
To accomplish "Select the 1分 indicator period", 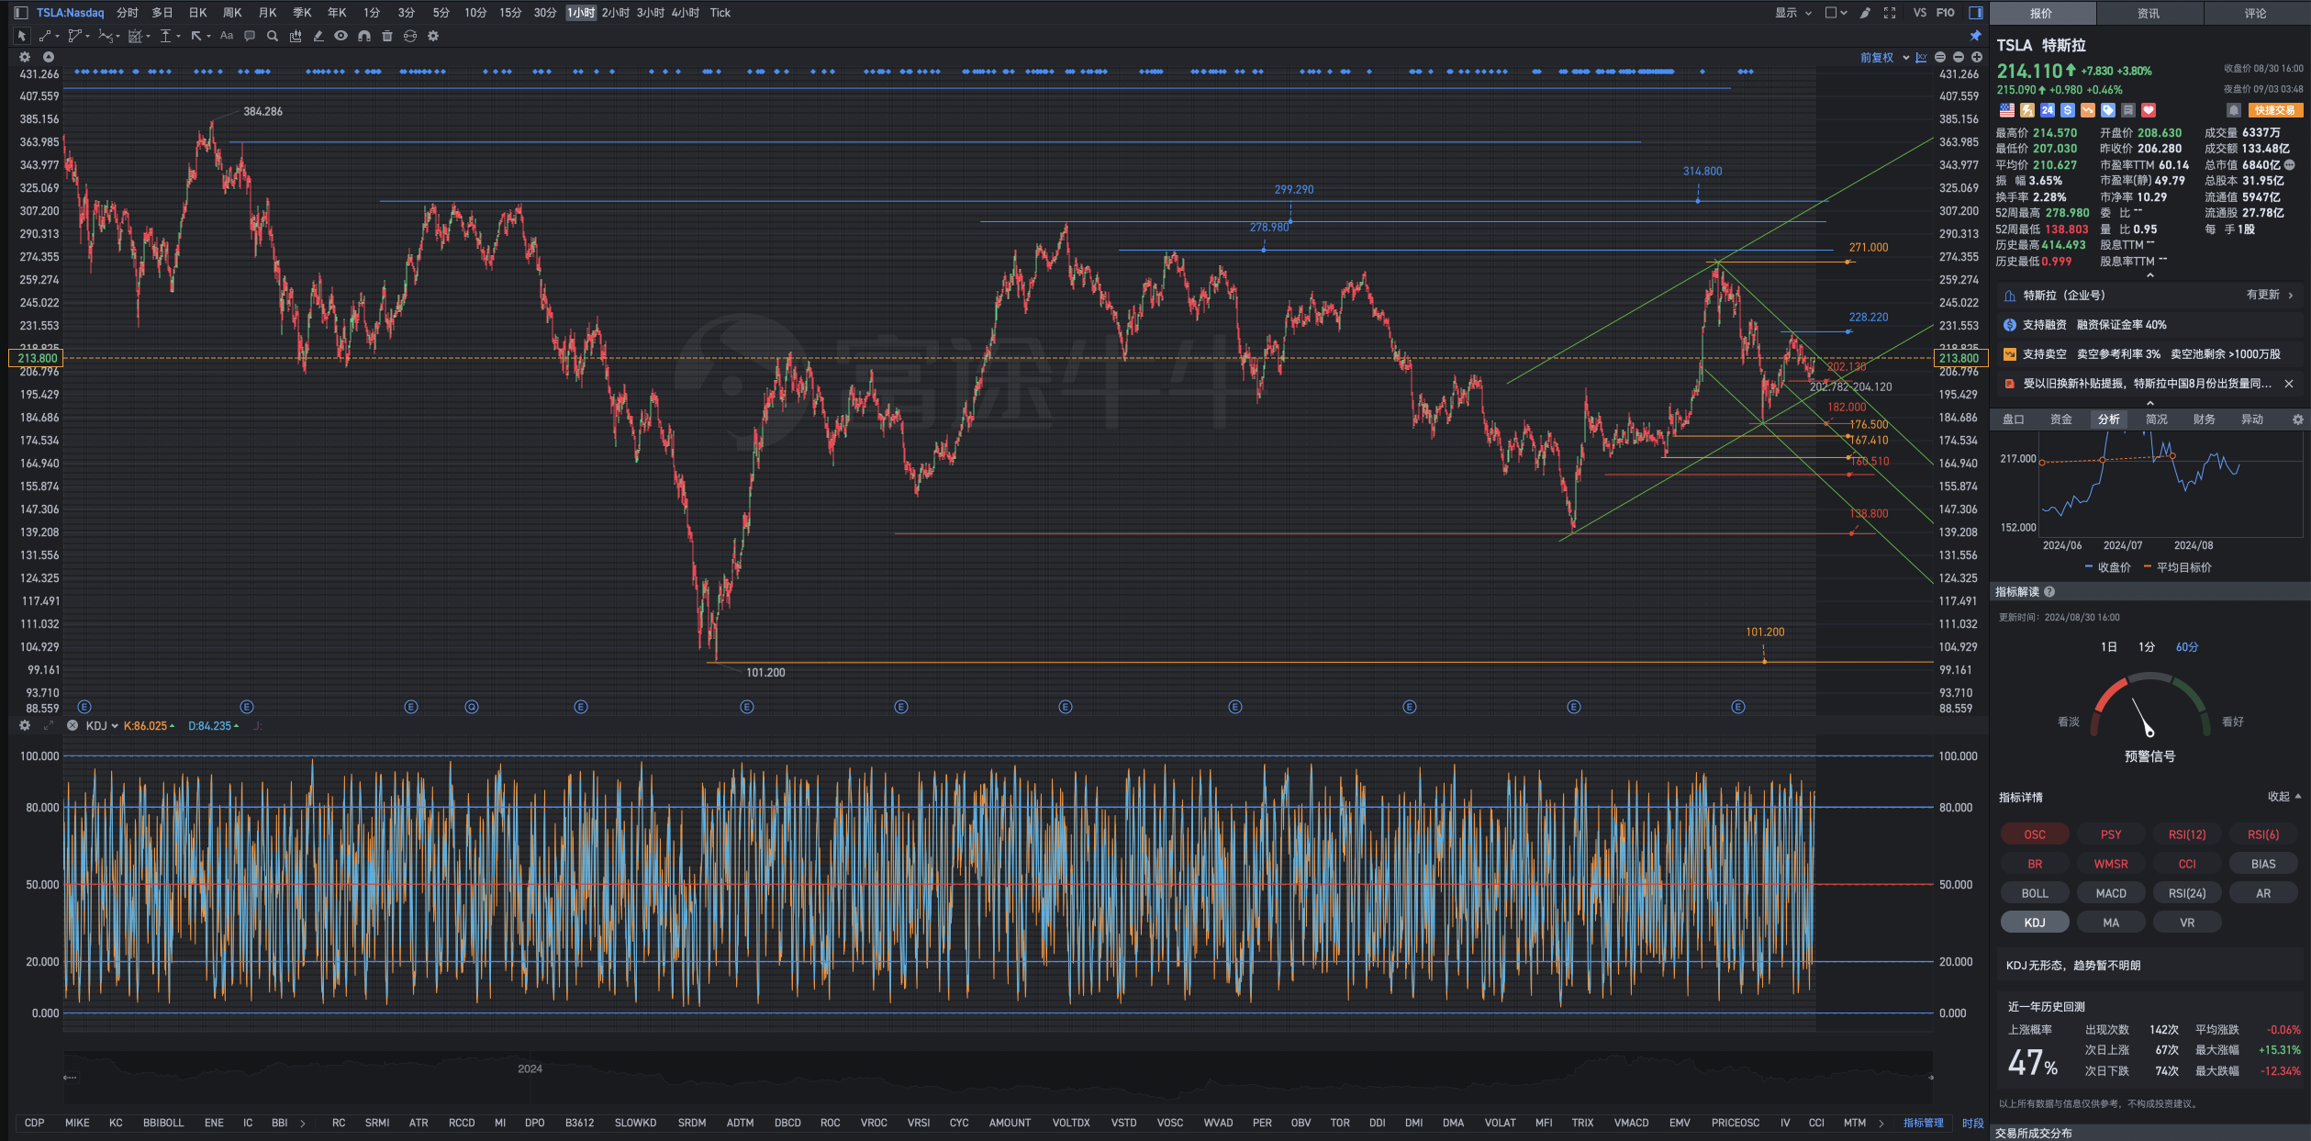I will click(2147, 647).
